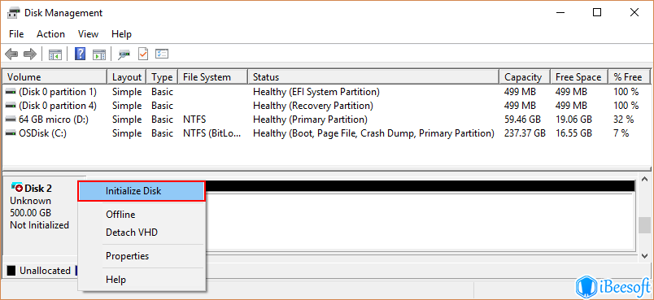This screenshot has height=300, width=654.
Task: Click the Show/Hide Action Pane icon
Action: 99,54
